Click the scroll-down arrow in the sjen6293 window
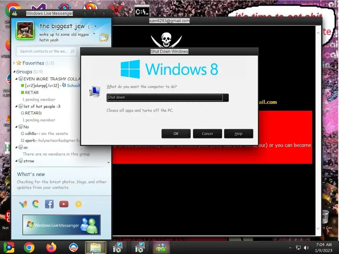The image size is (339, 254). [318, 228]
